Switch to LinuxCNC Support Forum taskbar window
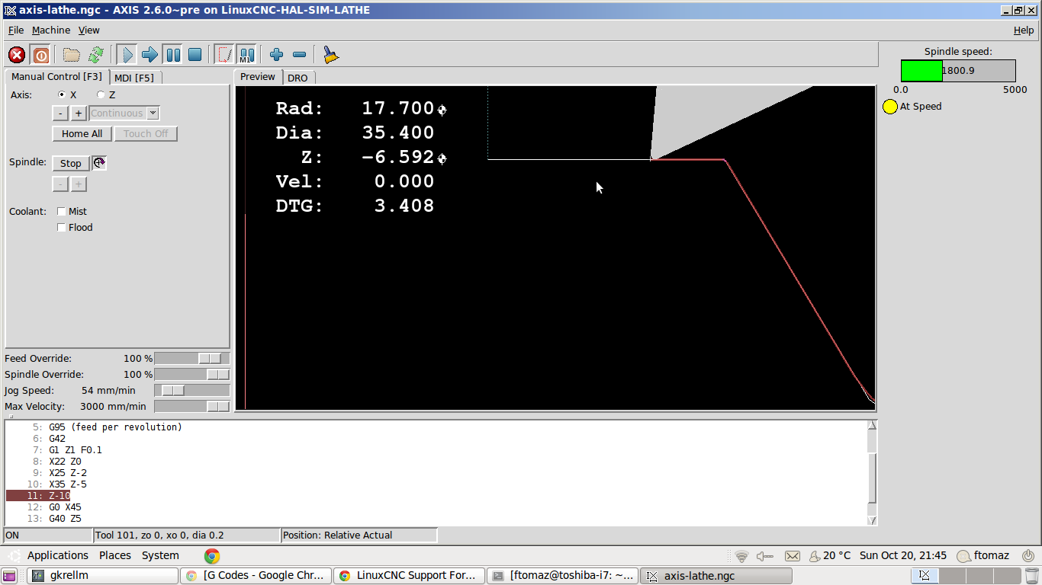This screenshot has width=1042, height=585. (410, 576)
